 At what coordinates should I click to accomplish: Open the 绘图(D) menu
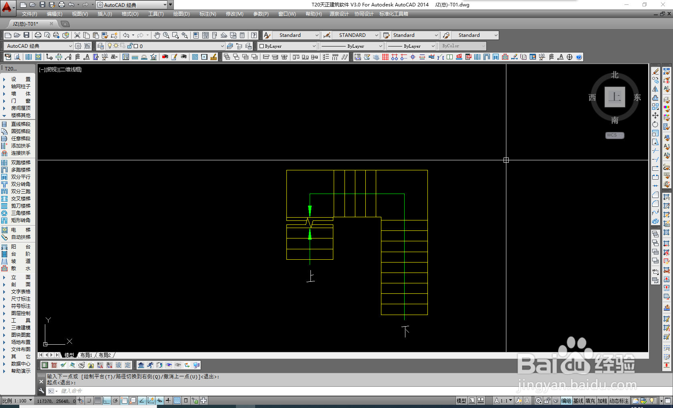181,14
